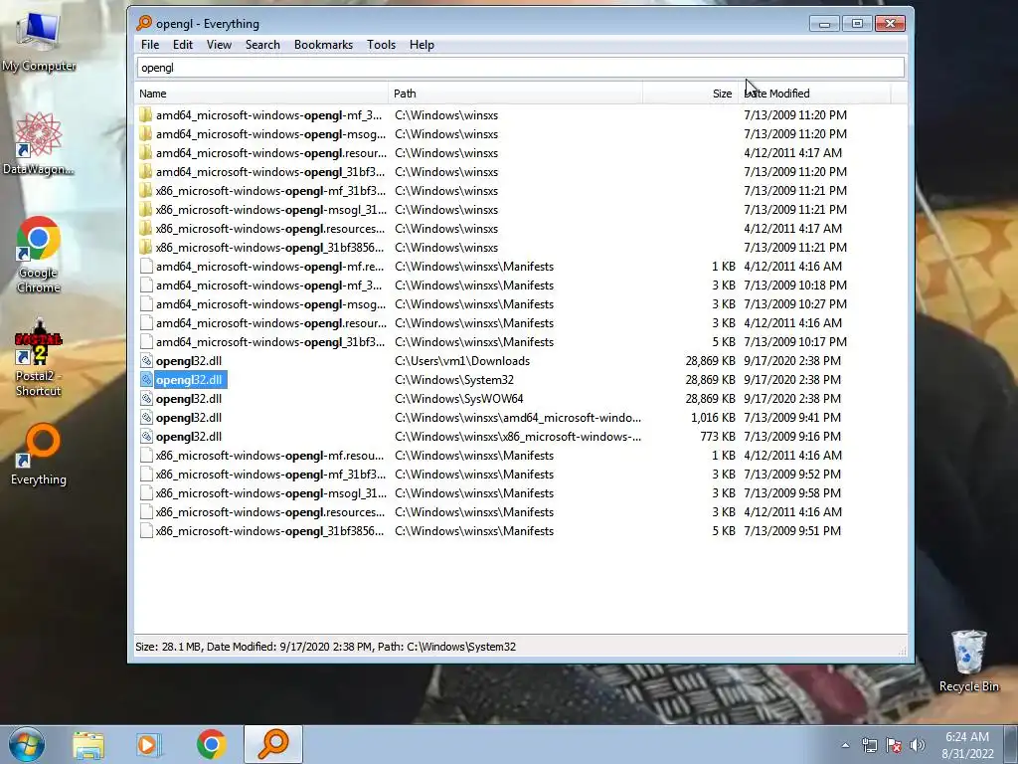Show hidden tray icons arrow
Image resolution: width=1018 pixels, height=764 pixels.
[x=845, y=745]
